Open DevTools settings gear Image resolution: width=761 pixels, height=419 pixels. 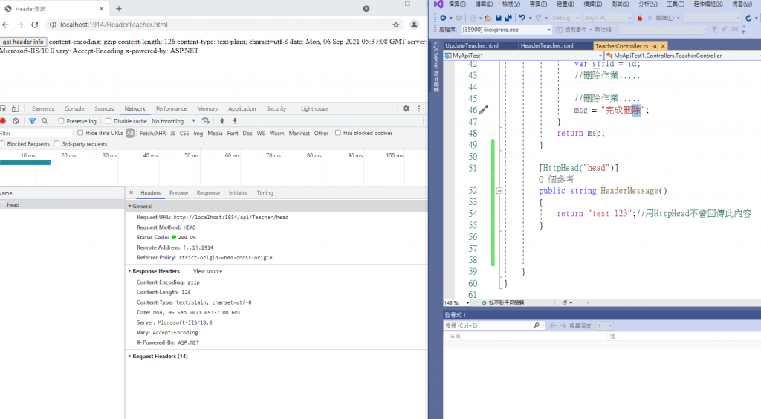pos(406,108)
